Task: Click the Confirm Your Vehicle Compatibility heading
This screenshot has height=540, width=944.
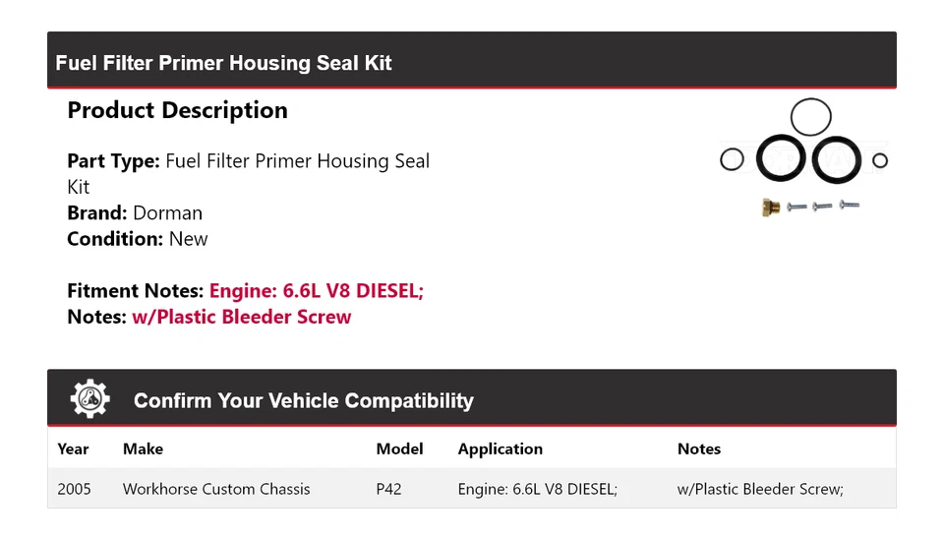Action: pos(303,400)
